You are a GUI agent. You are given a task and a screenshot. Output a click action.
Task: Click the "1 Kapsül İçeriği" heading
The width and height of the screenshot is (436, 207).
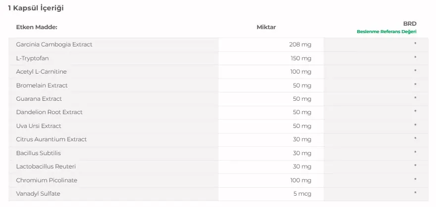[x=36, y=8]
